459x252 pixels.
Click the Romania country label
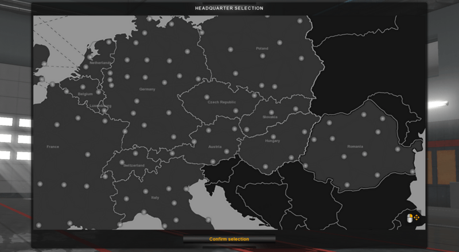click(355, 146)
